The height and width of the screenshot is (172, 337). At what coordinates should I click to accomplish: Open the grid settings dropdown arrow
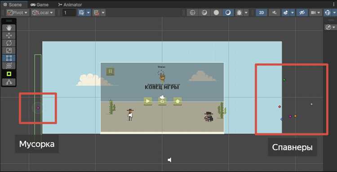(x=89, y=13)
